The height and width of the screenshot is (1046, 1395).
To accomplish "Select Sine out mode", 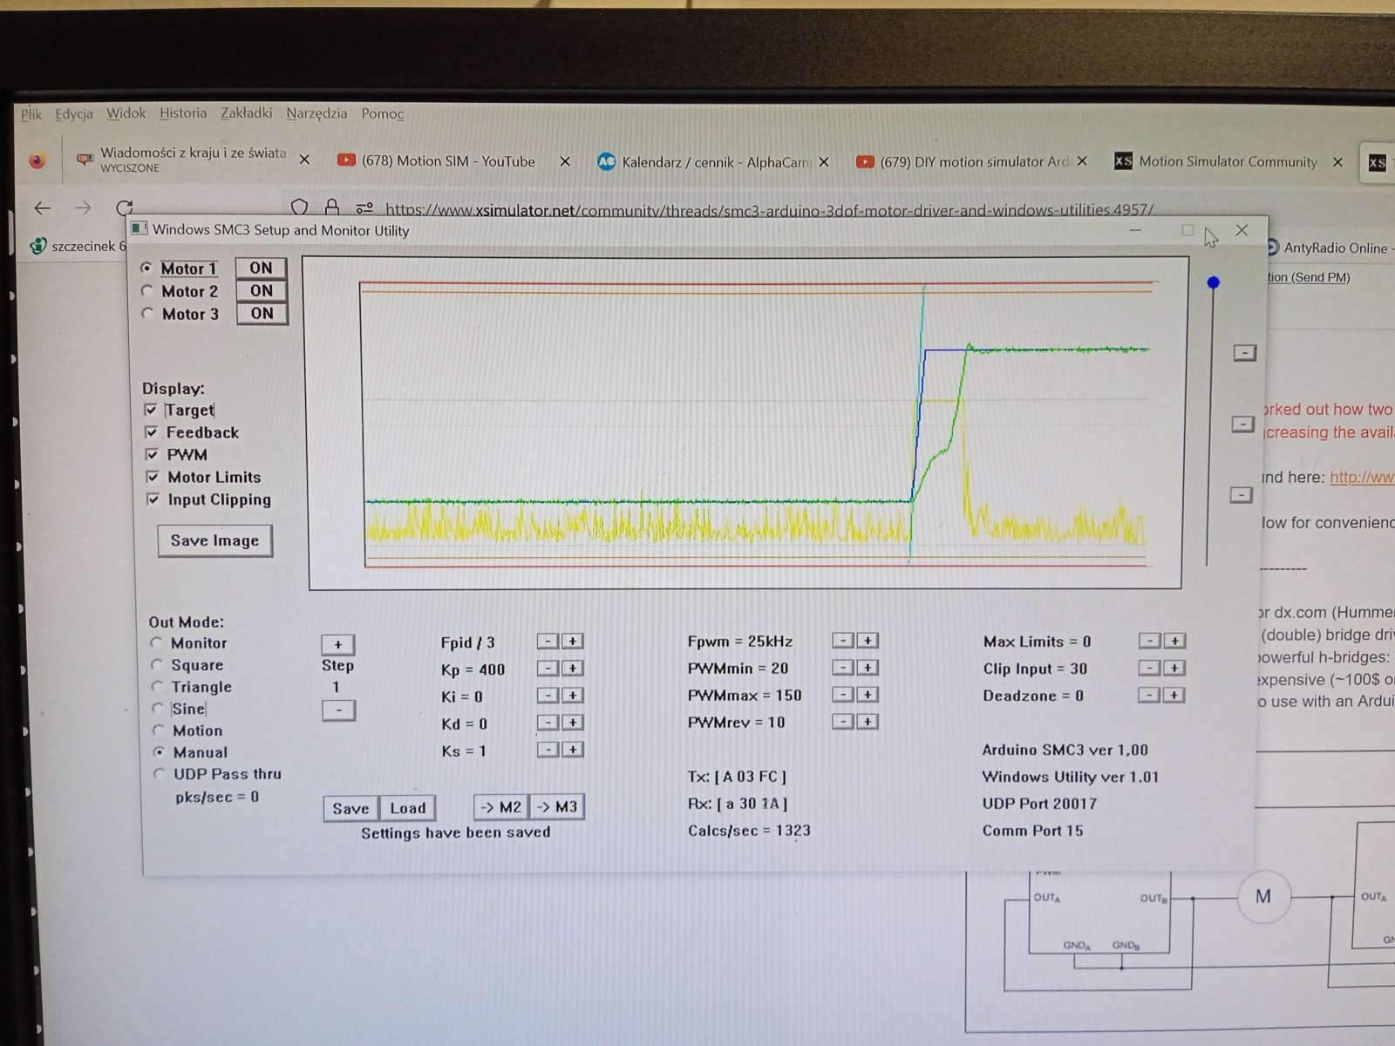I will pos(158,708).
